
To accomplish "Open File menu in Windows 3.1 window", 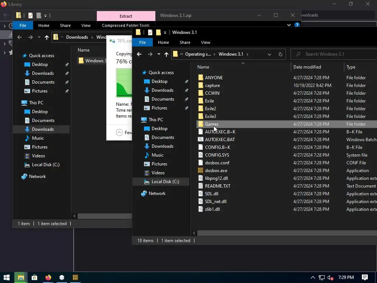I will pos(142,42).
